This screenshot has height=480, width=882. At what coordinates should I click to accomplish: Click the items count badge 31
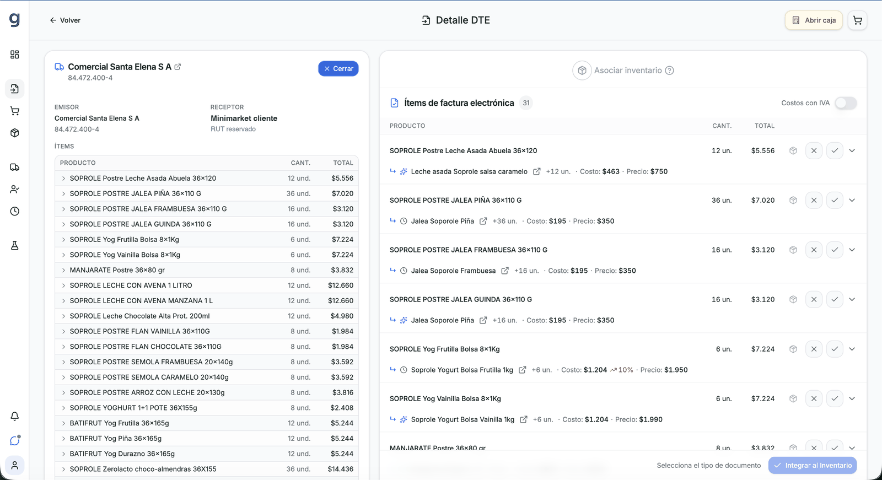point(526,103)
